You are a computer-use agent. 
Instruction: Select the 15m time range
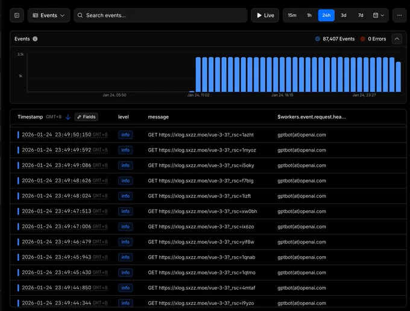tap(292, 16)
